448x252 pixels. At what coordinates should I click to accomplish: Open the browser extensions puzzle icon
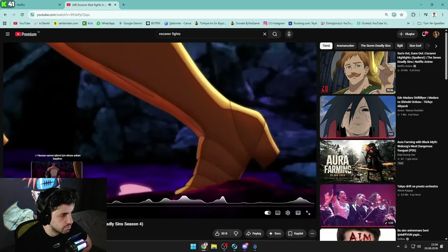pyautogui.click(x=413, y=15)
